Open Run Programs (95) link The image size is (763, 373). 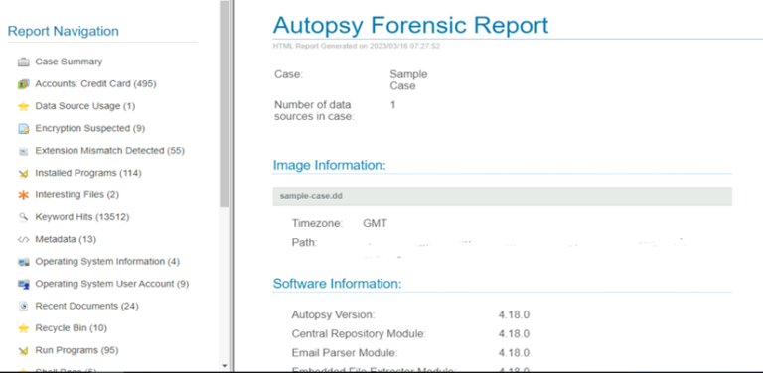pyautogui.click(x=76, y=350)
